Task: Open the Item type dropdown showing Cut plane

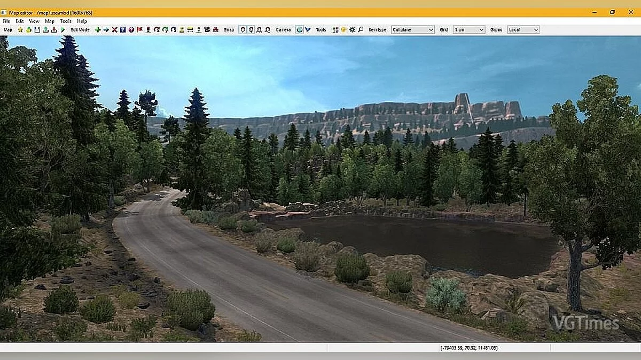Action: pyautogui.click(x=412, y=30)
